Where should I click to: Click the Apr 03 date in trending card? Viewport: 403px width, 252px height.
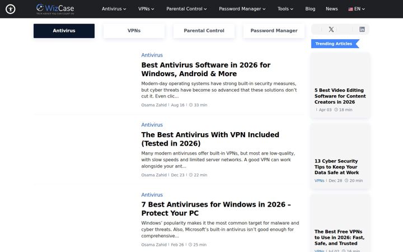click(x=325, y=110)
